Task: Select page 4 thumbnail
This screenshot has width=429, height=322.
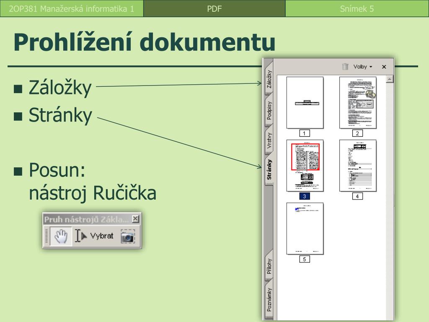Action: click(x=358, y=166)
